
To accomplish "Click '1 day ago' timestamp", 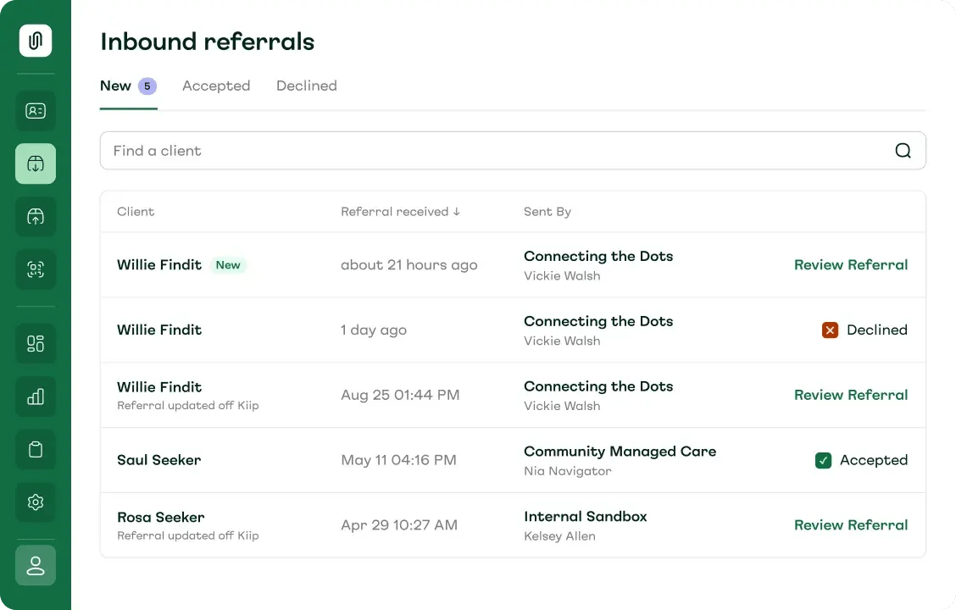I will point(374,330).
